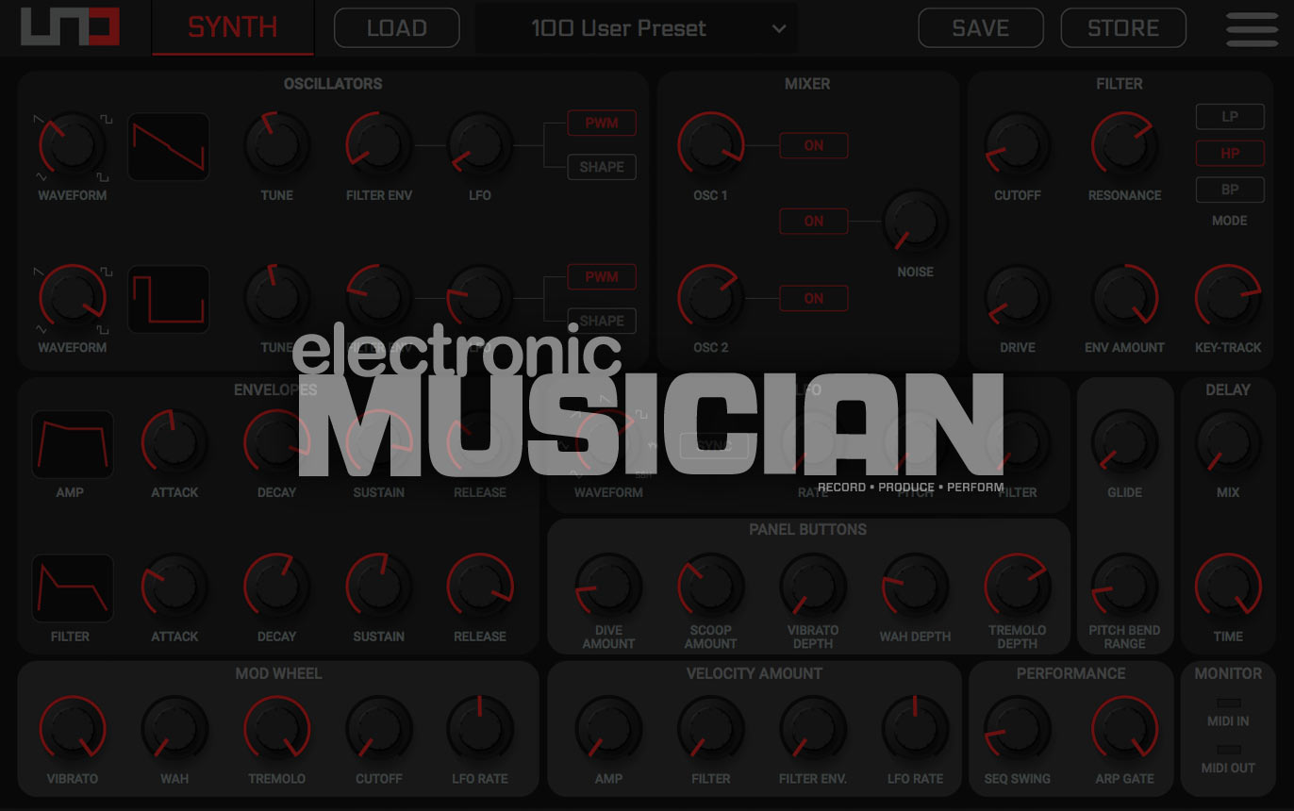
Task: Click oscillator 1 sawtooth waveform display
Action: pyautogui.click(x=168, y=147)
